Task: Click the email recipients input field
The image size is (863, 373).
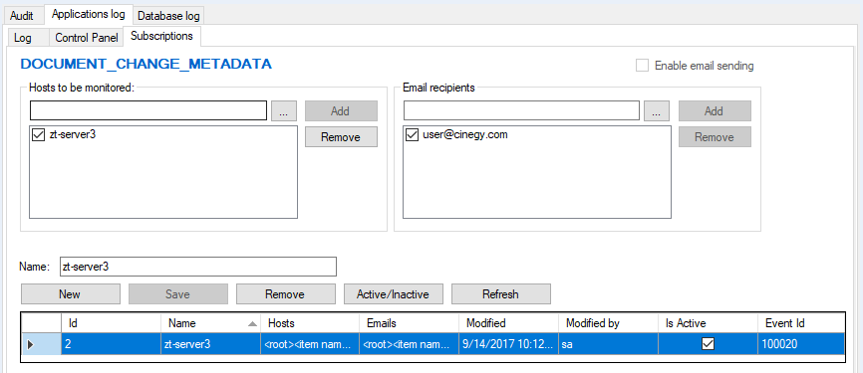Action: point(521,110)
